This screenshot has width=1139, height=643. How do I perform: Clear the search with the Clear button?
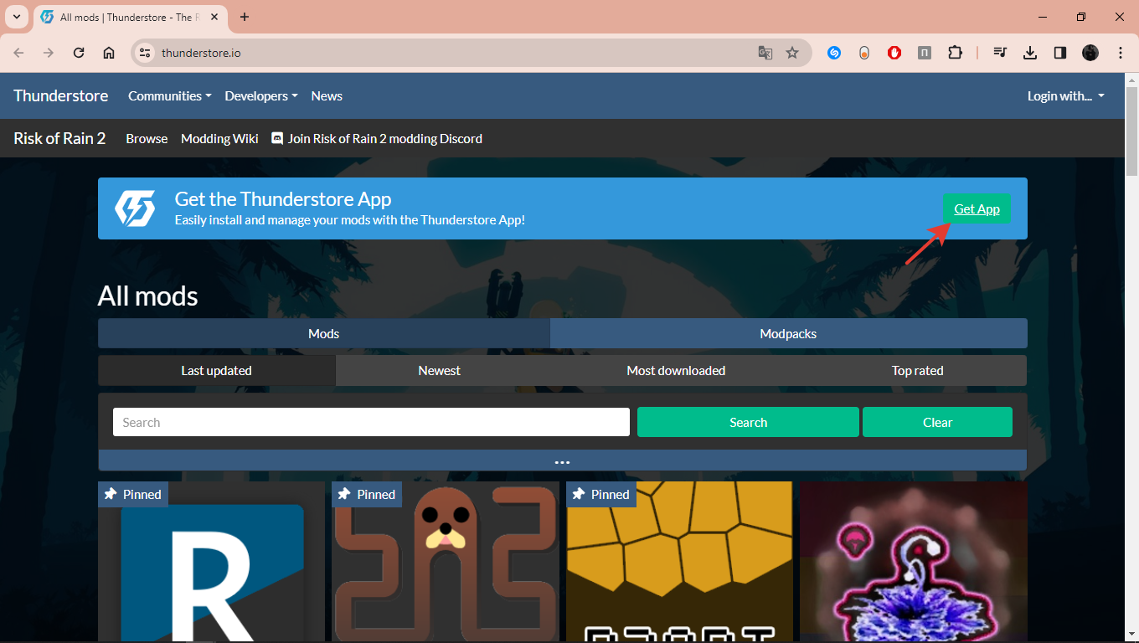[x=937, y=422]
